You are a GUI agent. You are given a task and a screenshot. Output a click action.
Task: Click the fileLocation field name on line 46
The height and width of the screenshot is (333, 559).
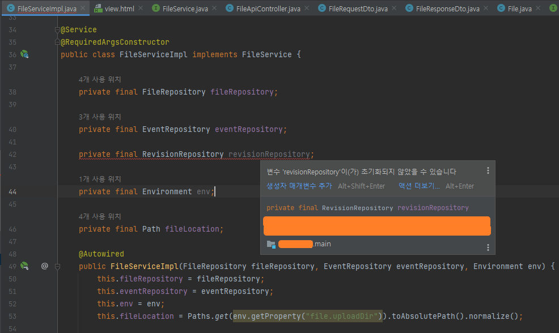click(x=192, y=229)
